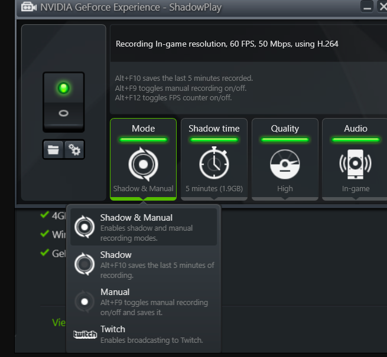Click the Audio speaker icon
The height and width of the screenshot is (357, 387).
click(x=356, y=164)
